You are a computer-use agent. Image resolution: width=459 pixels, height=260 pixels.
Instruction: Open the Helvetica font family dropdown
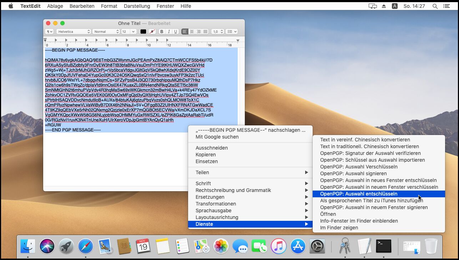coord(74,32)
